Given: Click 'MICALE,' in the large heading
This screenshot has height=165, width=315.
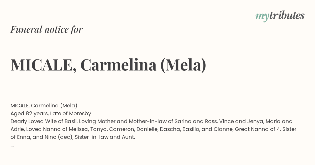Looking at the screenshot, I should click(44, 65).
